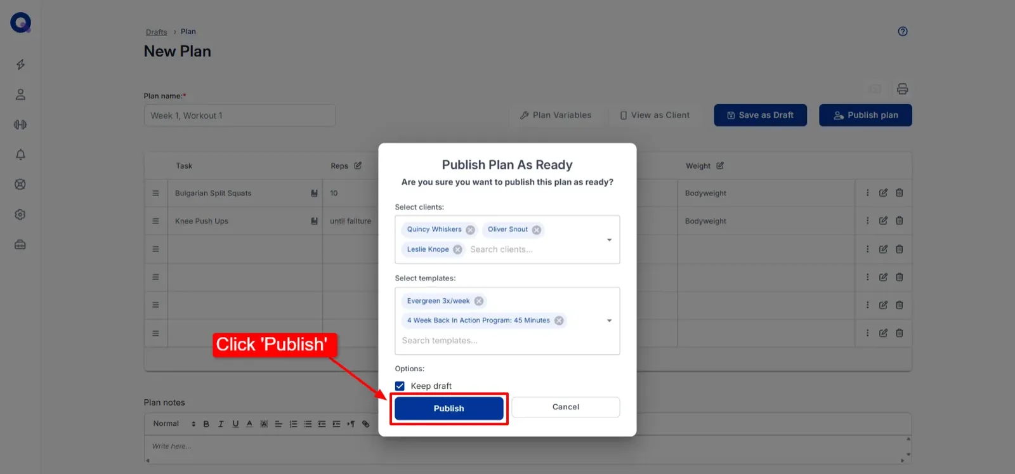
Task: Insert bulleted list in plan notes
Action: tap(308, 424)
